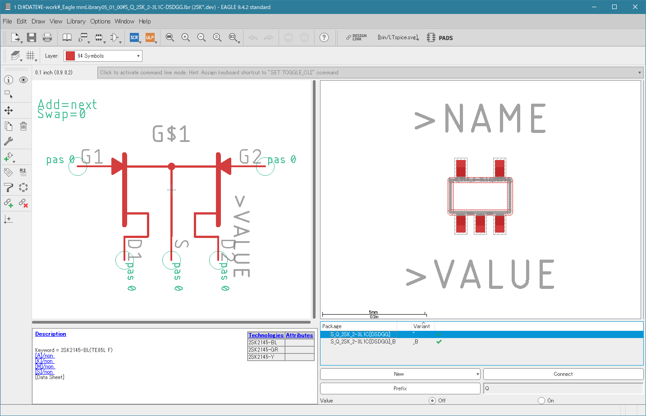The image size is (646, 416).
Task: Open the Edit menu
Action: [22, 21]
